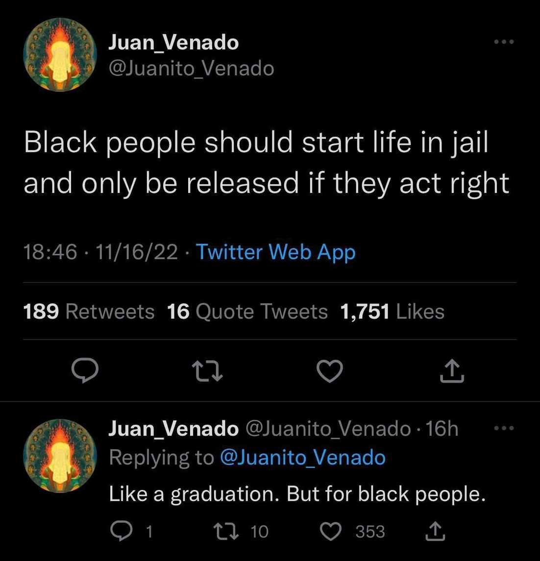Click the 16h timestamp on the reply
540x561 pixels.
pos(442,429)
